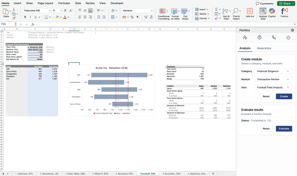
Task: Open the Comments pane
Action: (265, 4)
